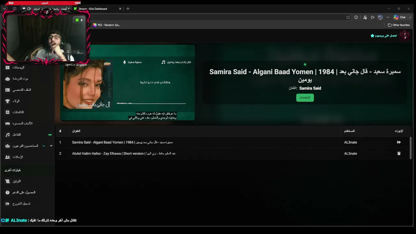Viewport: 416px width, 234px height.
Task: Click the Log Out (تسجيل الخروج) sidebar item
Action: (18, 203)
